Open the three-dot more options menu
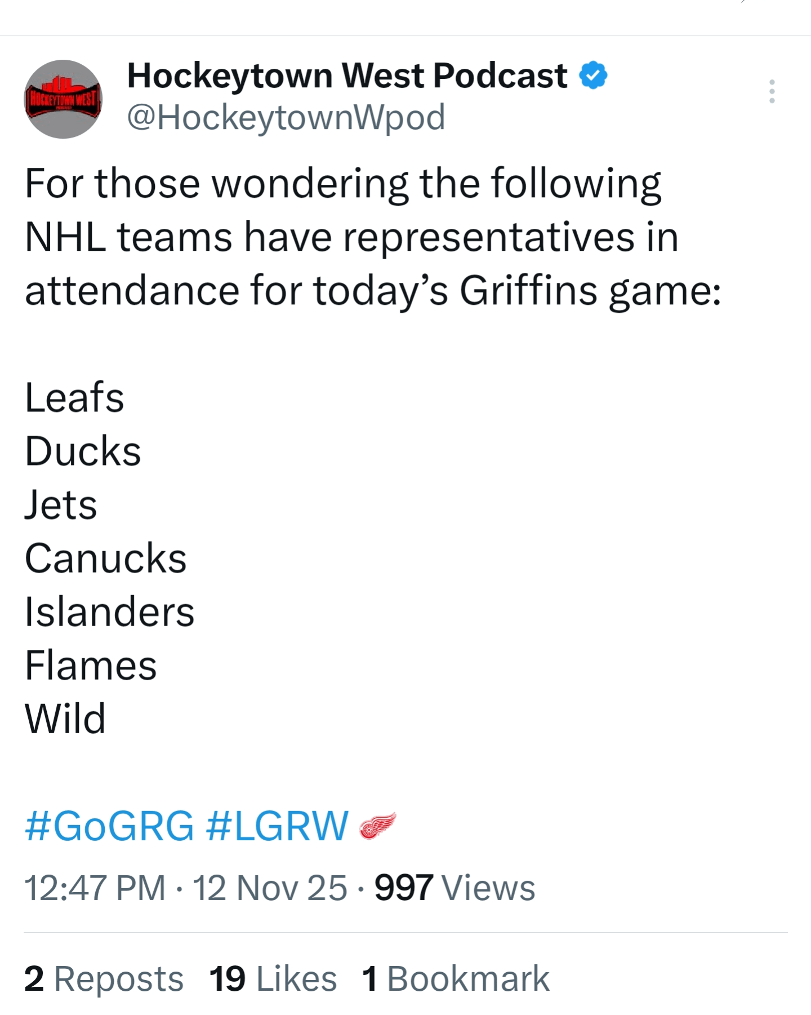Viewport: 811px width, 1015px height. pos(772,91)
